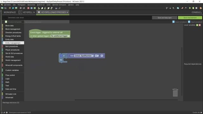The image size is (203, 114).
Task: Open the Remote workspace menu
Action: pos(59,5)
